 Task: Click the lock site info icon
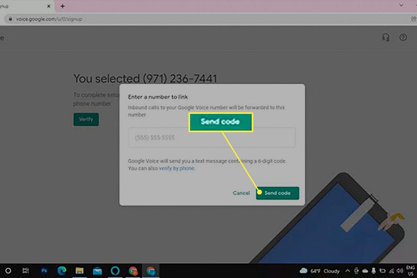[x=10, y=19]
